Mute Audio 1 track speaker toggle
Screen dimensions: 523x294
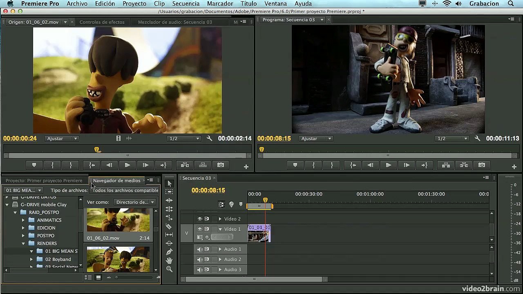coord(200,249)
